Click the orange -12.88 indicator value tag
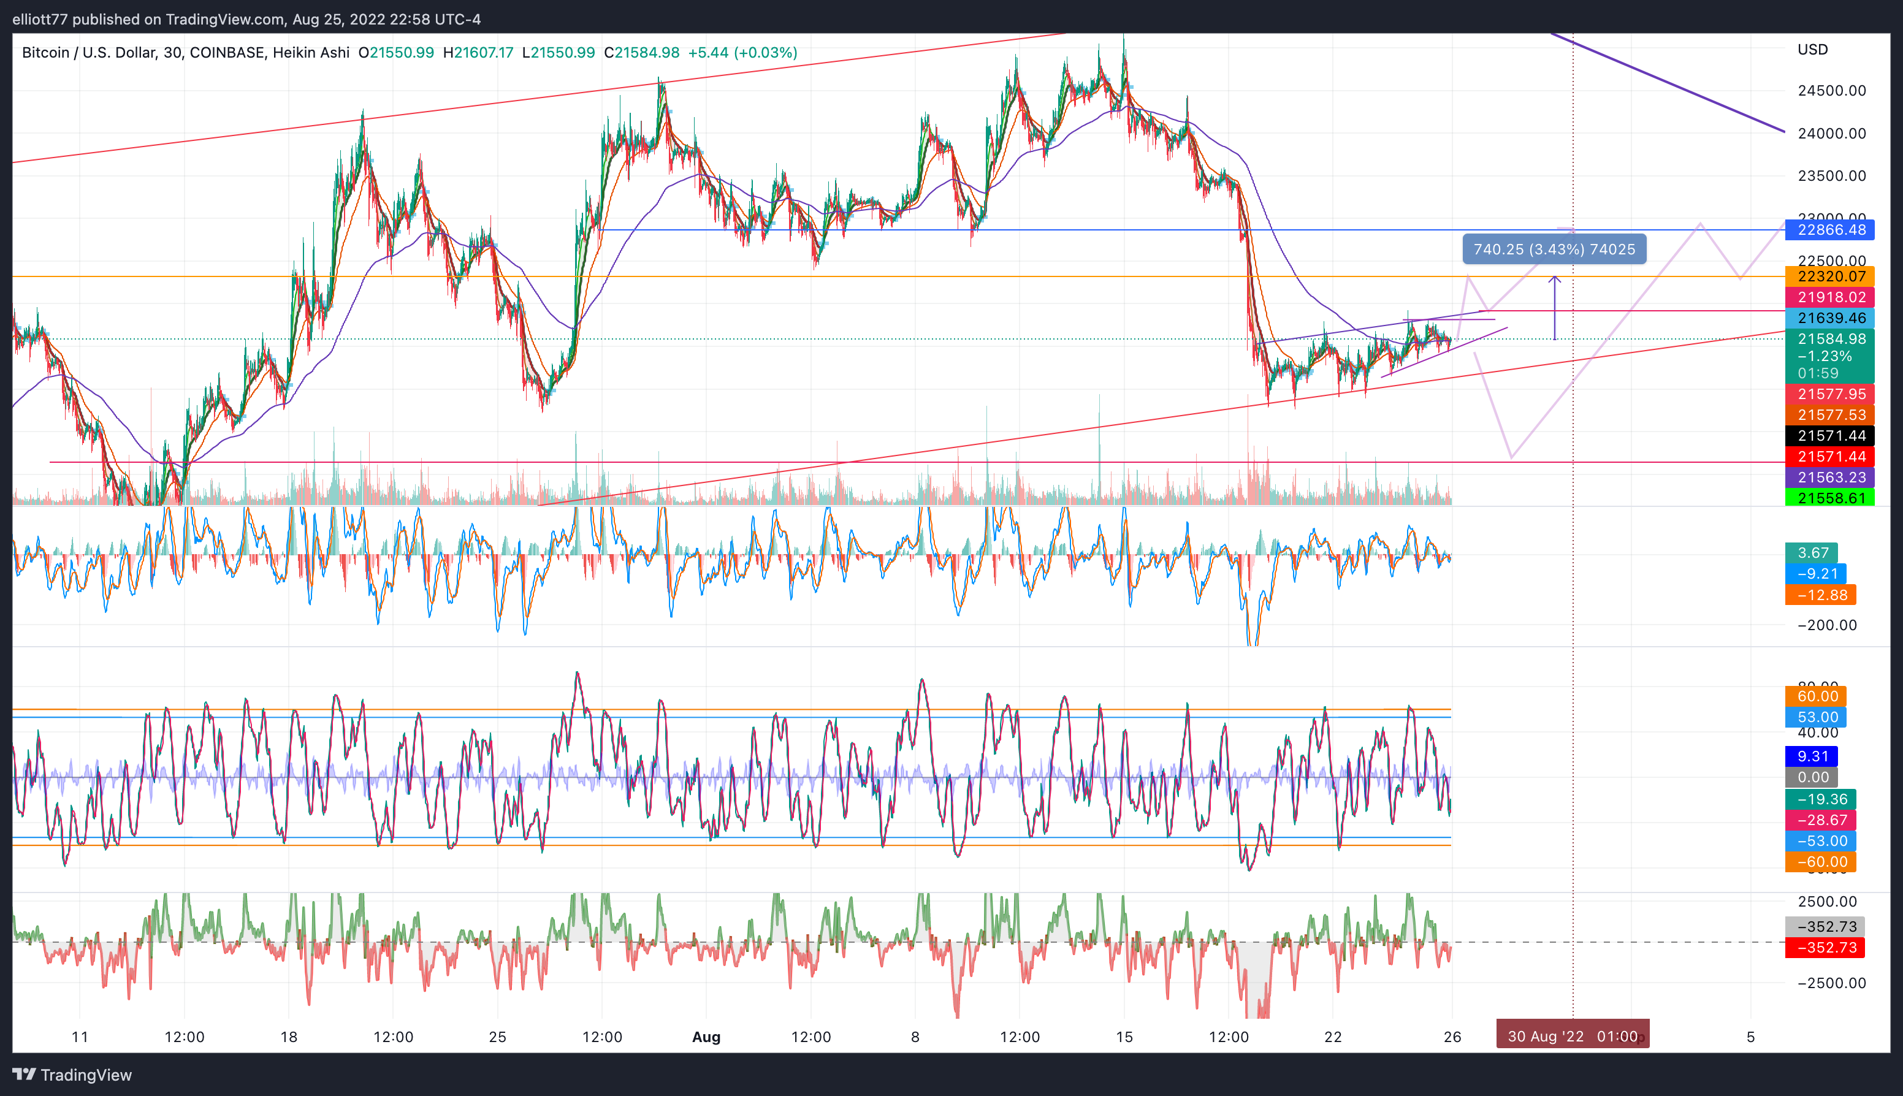The width and height of the screenshot is (1903, 1096). coord(1820,595)
